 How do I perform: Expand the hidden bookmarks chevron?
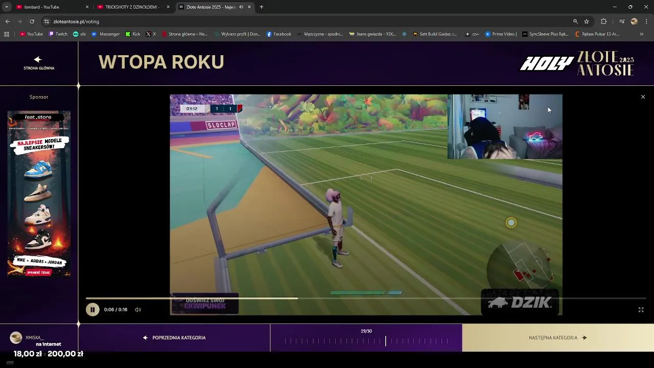[x=642, y=34]
